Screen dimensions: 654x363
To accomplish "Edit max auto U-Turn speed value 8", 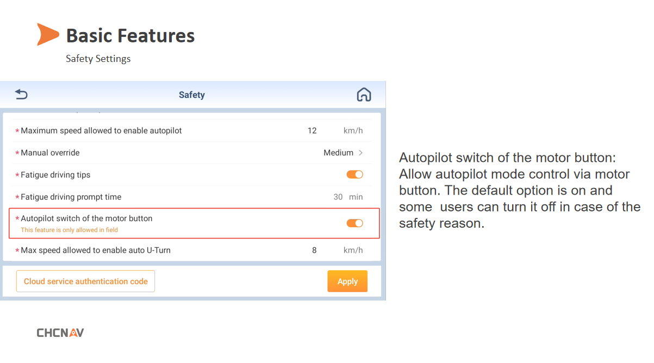I will pyautogui.click(x=314, y=251).
